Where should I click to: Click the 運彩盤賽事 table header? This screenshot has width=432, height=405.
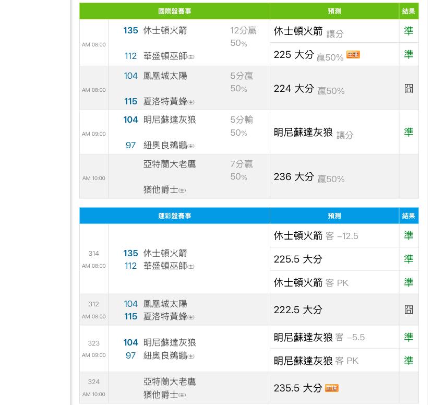click(175, 216)
